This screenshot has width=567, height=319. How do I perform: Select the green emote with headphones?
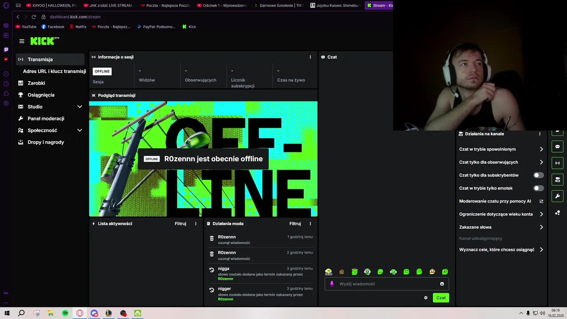click(x=393, y=272)
